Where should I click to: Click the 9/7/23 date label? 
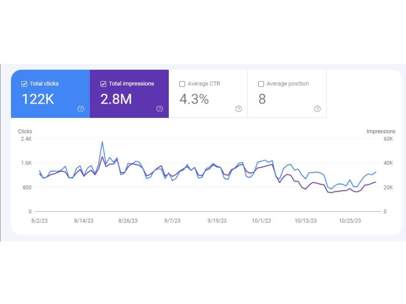(x=172, y=221)
